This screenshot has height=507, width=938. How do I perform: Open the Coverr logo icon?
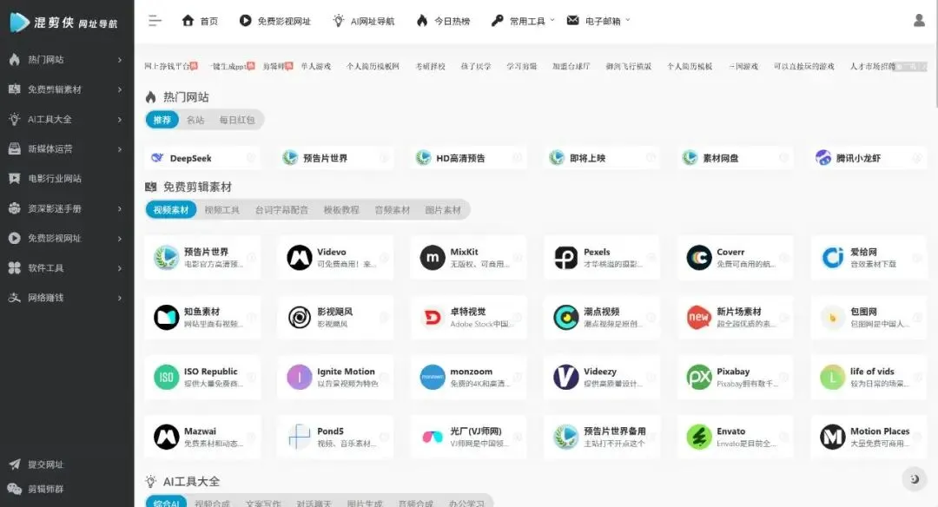698,258
